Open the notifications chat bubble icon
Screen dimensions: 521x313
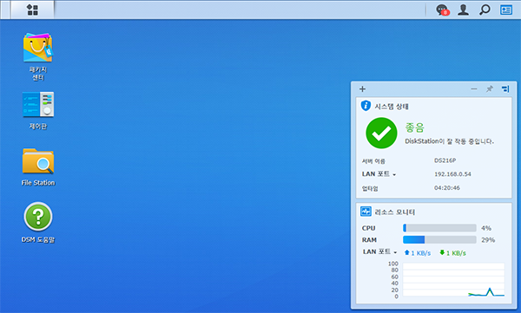[442, 10]
